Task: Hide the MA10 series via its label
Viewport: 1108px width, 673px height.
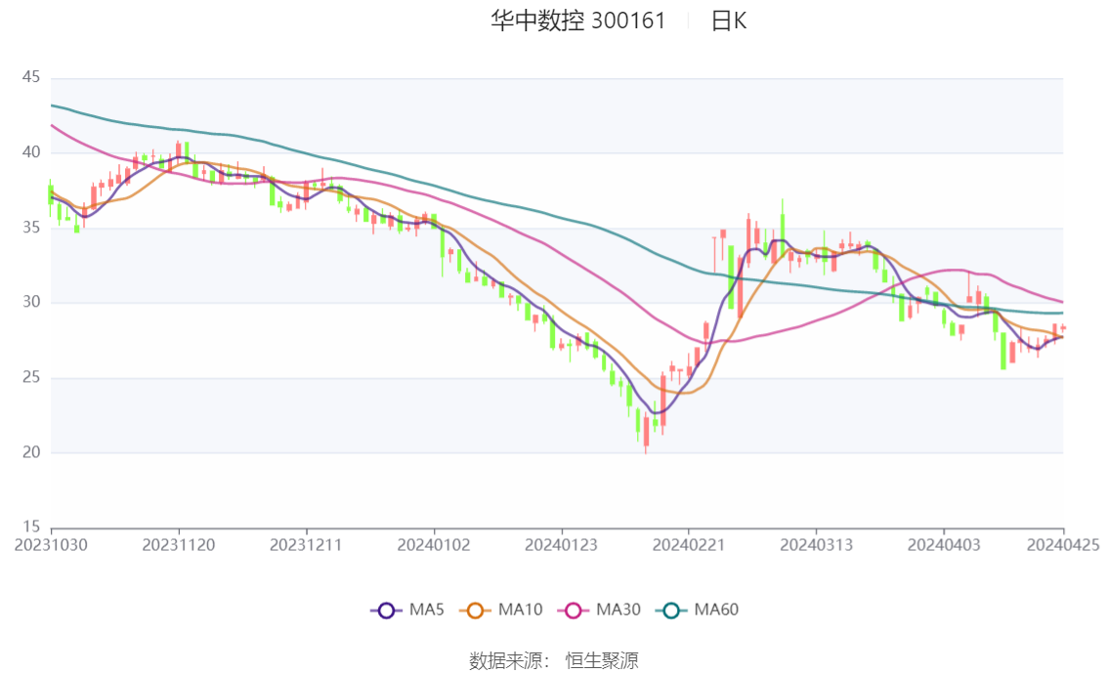Action: pyautogui.click(x=520, y=610)
